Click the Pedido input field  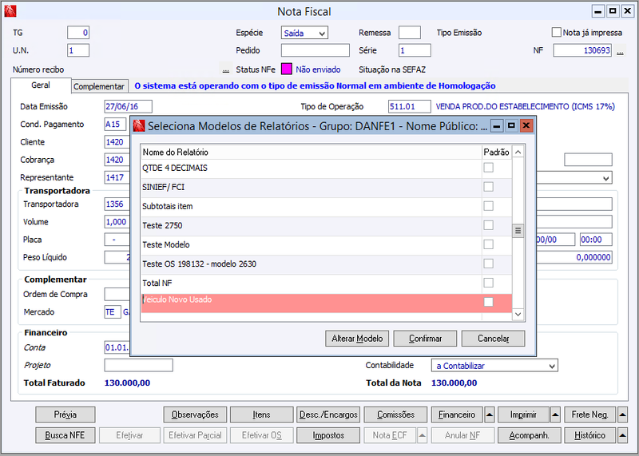[x=316, y=50]
